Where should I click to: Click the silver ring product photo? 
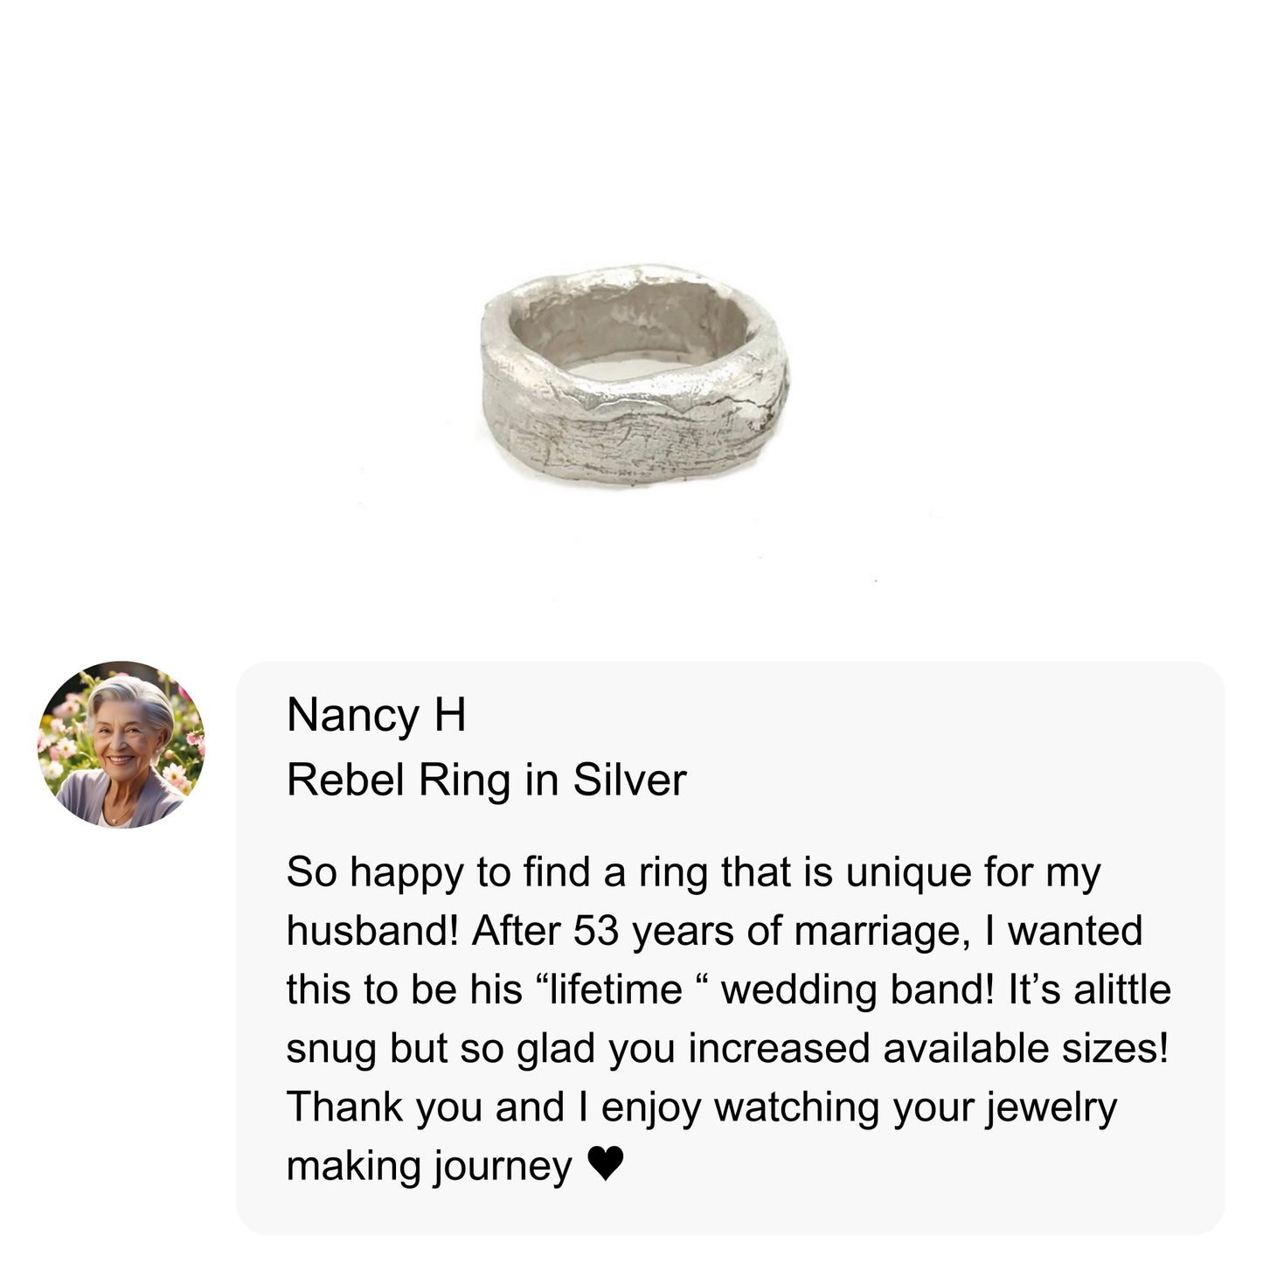tap(635, 376)
